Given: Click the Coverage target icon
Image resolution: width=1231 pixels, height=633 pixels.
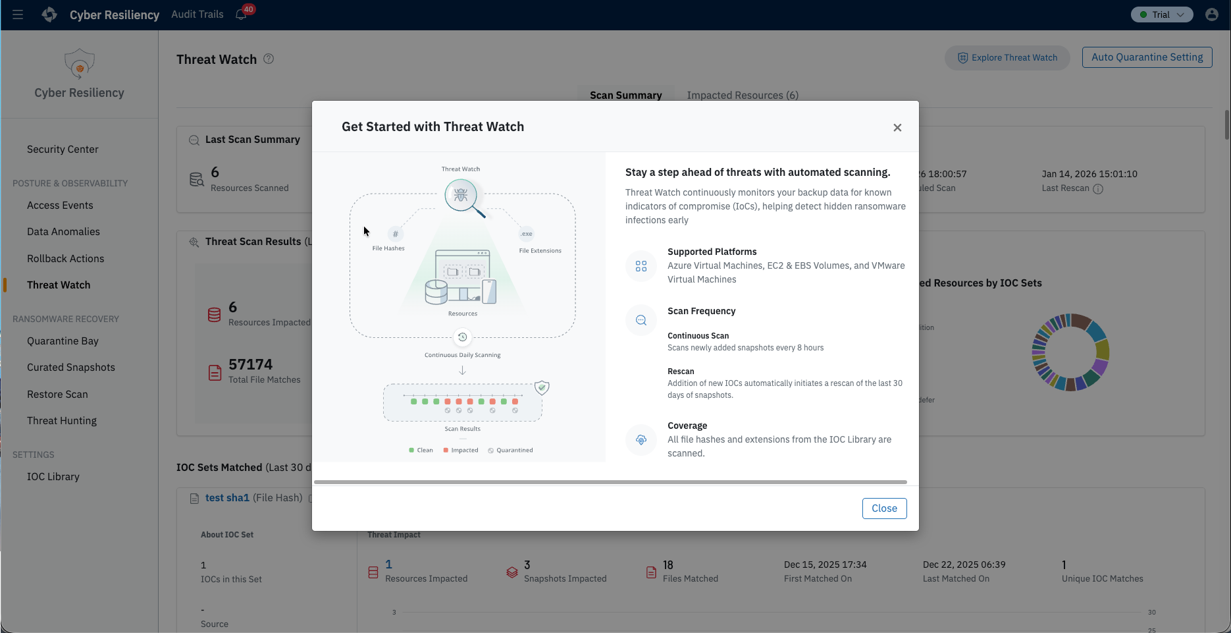Looking at the screenshot, I should pyautogui.click(x=641, y=440).
